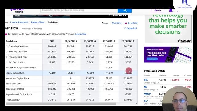Click the Expand All arrows icon
Viewport: 197px width, 111px height.
pos(125,28)
